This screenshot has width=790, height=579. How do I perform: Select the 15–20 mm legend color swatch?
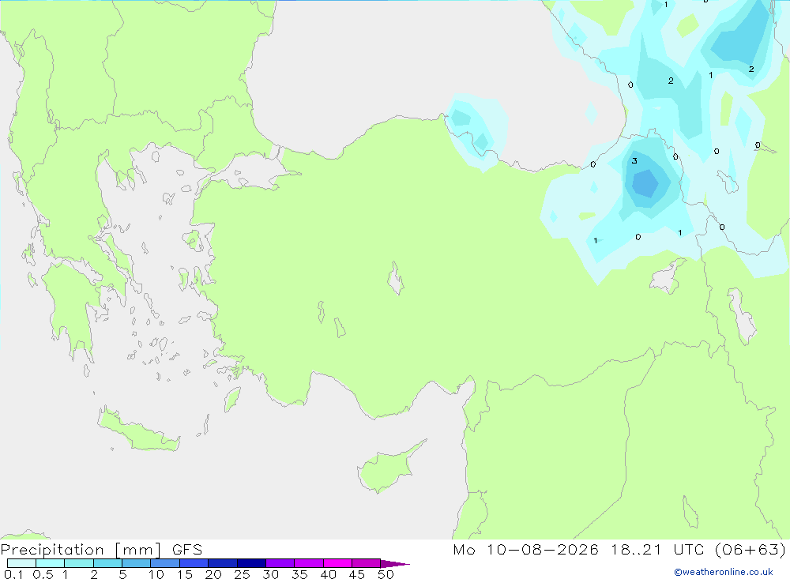pos(194,563)
